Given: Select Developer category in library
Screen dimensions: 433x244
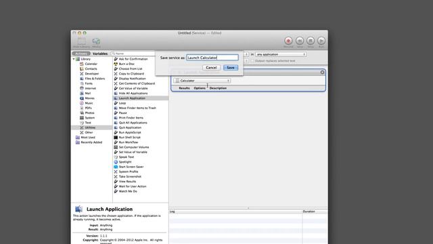Looking at the screenshot, I should [x=92, y=74].
